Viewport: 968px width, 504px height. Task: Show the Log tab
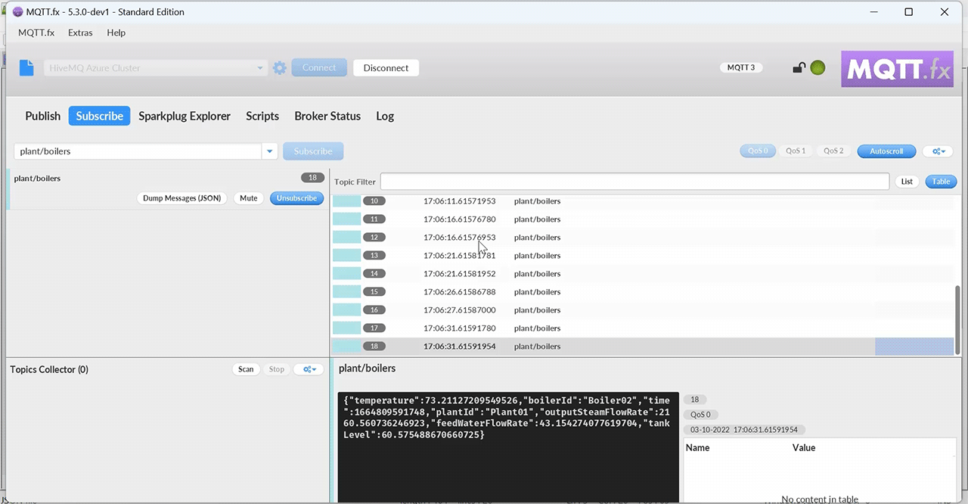(385, 116)
